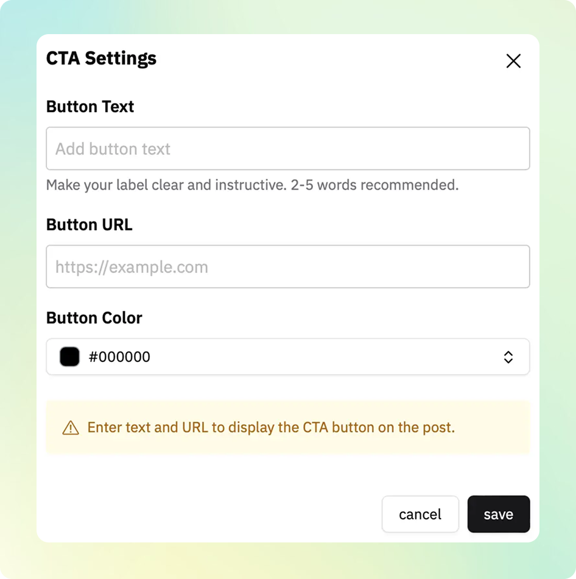Click the Button Text label

pos(90,107)
